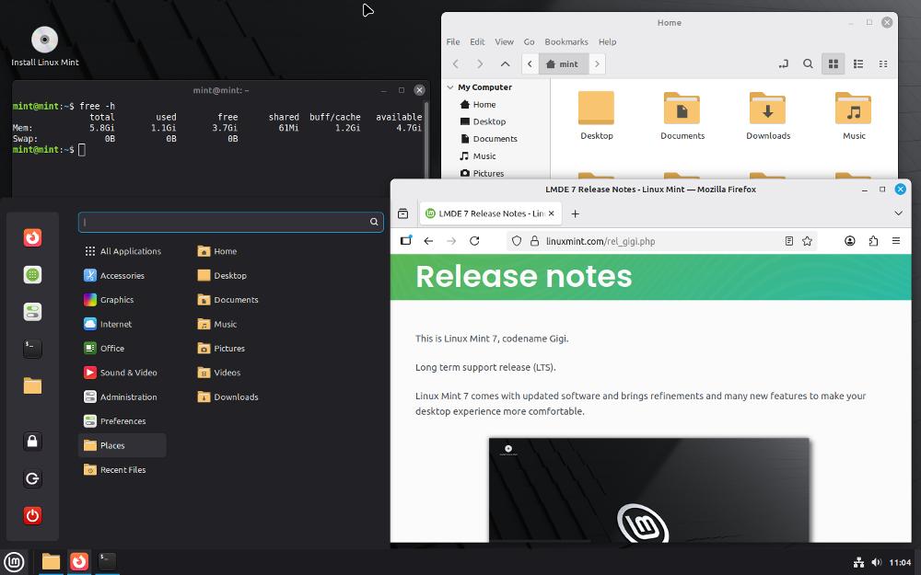Launch Terminal from menu favorites sidebar
921x575 pixels.
click(x=32, y=349)
